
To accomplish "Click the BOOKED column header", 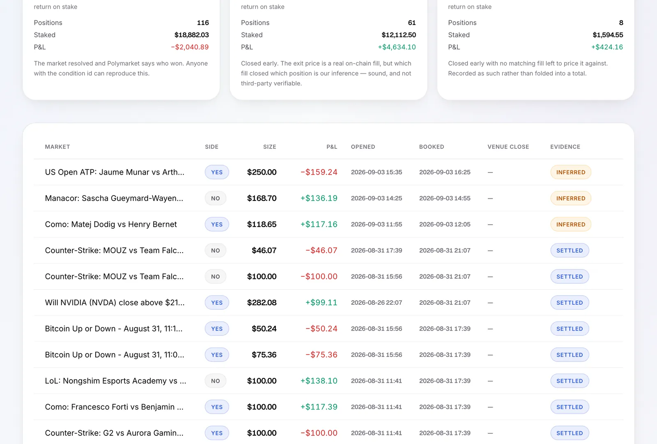I will [432, 147].
